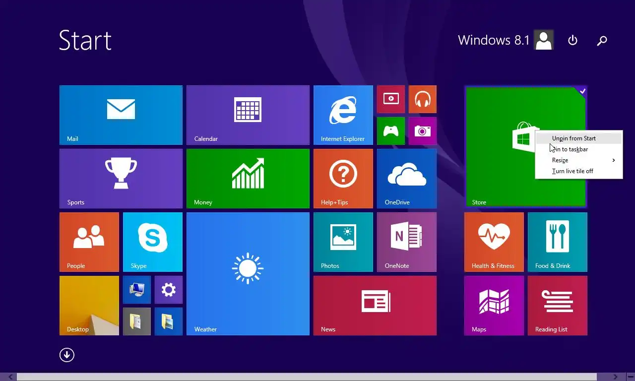Launch the OneNote tile

click(x=407, y=242)
